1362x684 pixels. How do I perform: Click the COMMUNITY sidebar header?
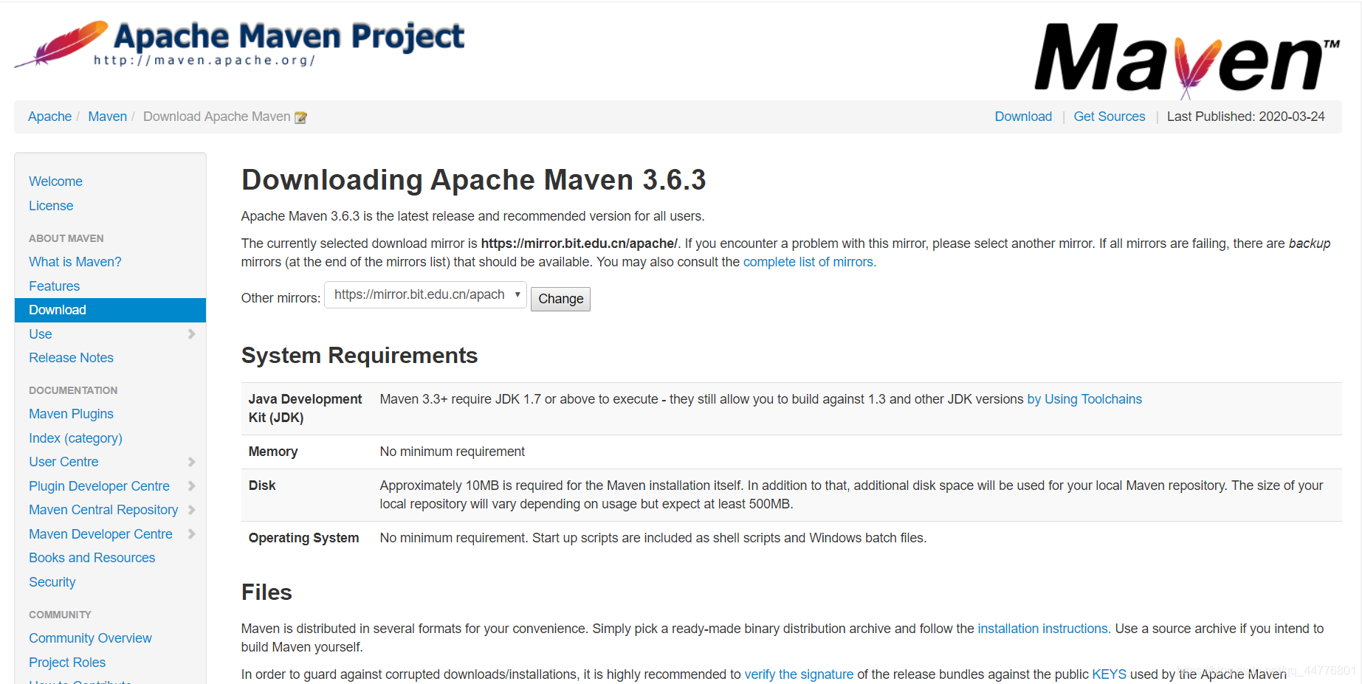point(60,615)
